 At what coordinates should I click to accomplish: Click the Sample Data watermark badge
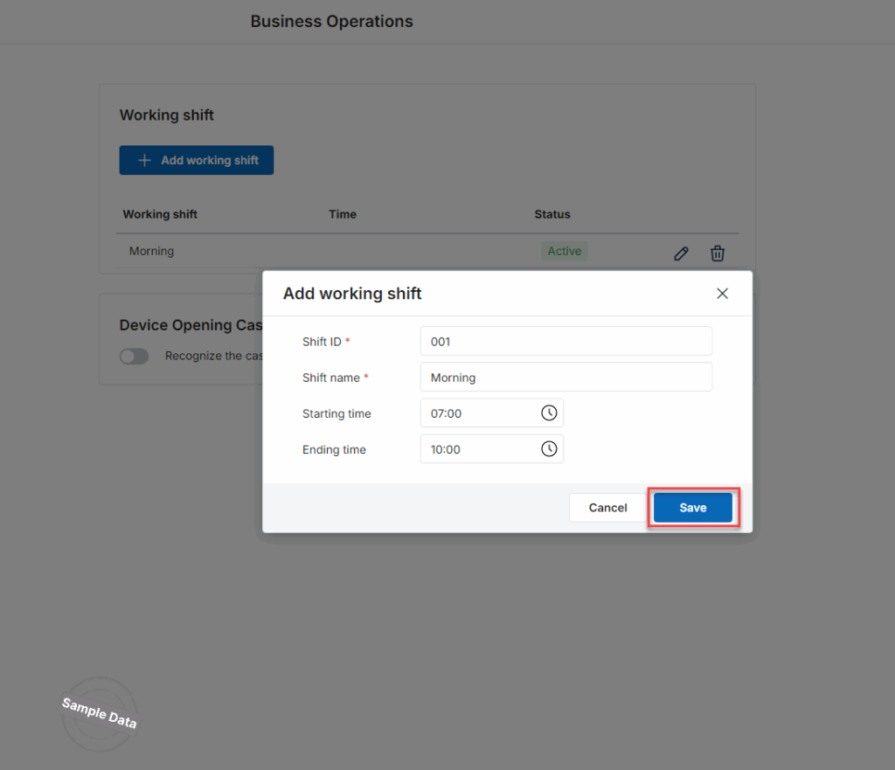99,714
